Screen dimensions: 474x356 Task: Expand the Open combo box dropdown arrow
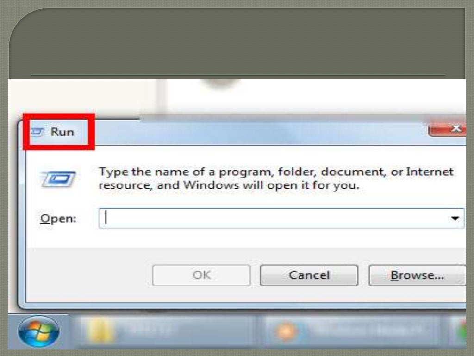tap(455, 218)
